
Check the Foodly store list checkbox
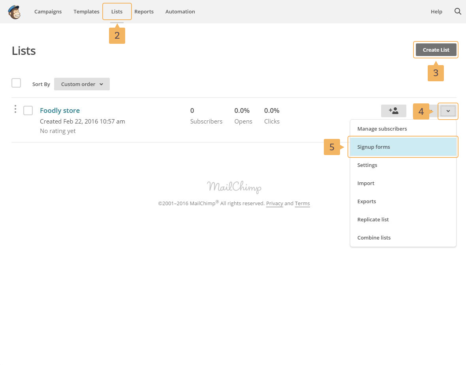28,110
